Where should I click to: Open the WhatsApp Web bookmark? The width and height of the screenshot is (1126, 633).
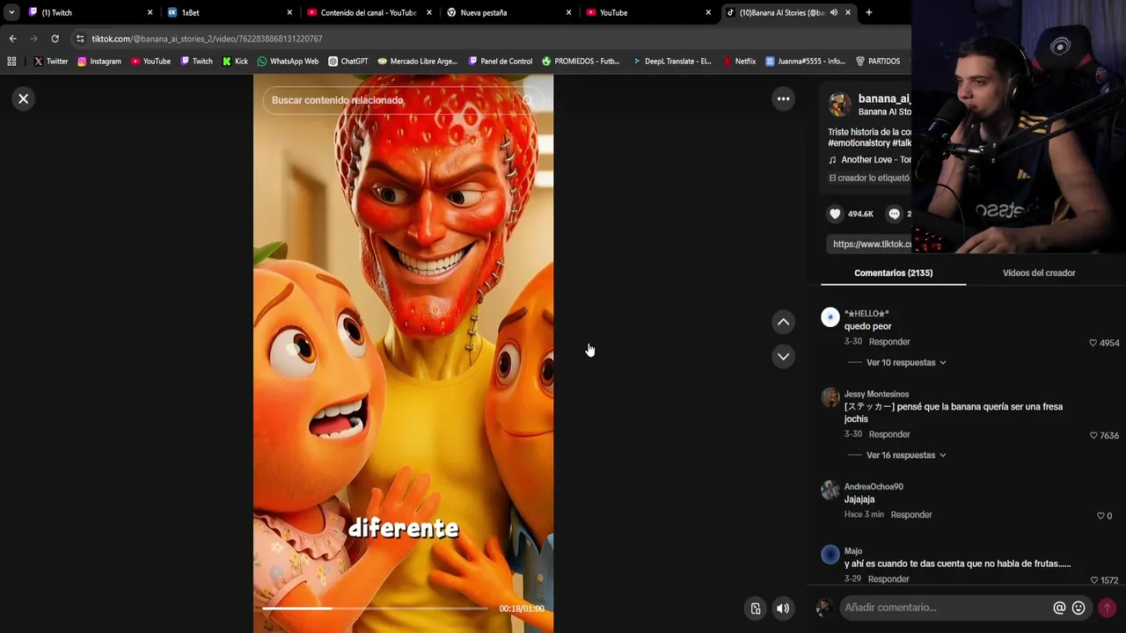(x=288, y=62)
